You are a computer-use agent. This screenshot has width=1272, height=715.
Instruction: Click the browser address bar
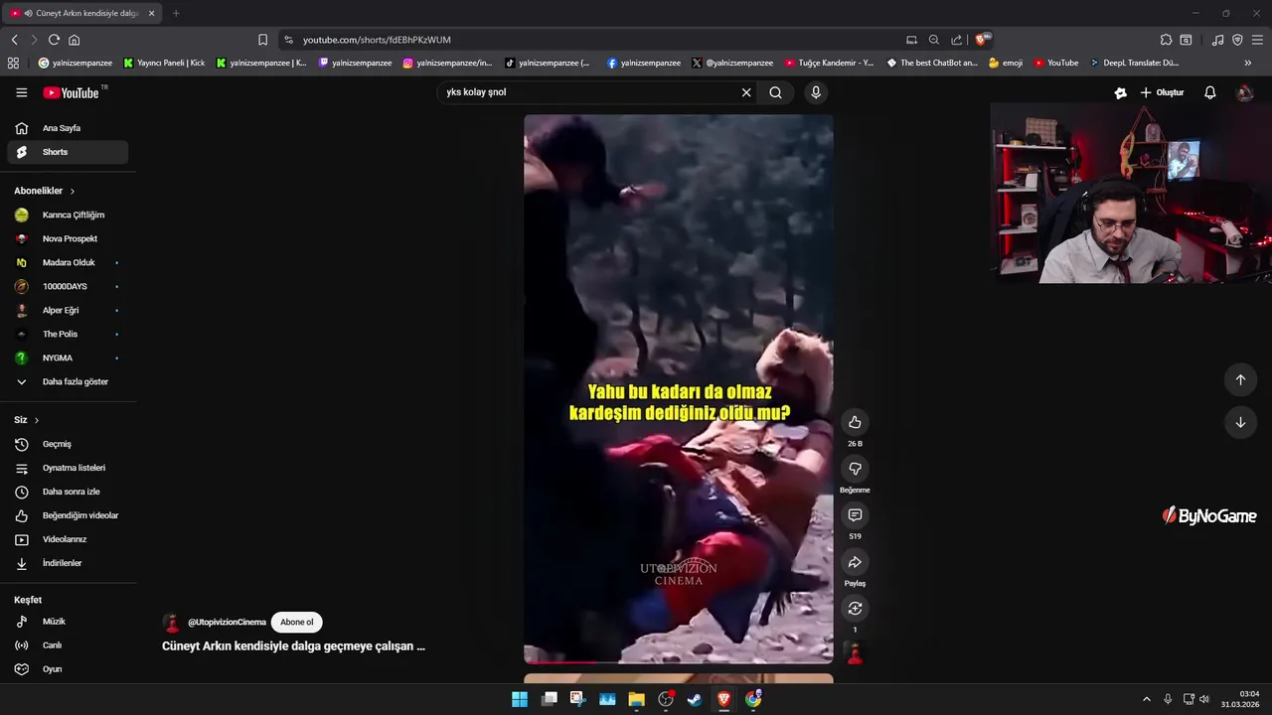tap(596, 40)
